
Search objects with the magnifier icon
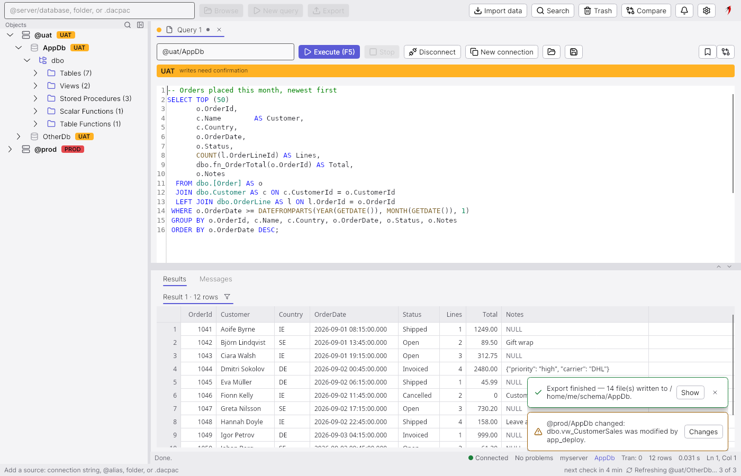(x=128, y=25)
